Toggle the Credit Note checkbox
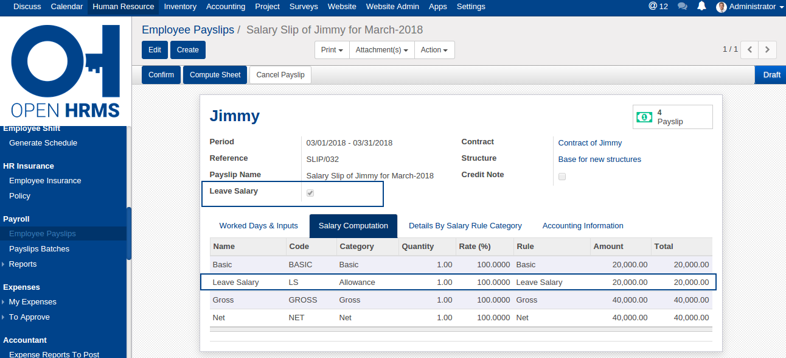Screen dimensions: 786x358 562,177
